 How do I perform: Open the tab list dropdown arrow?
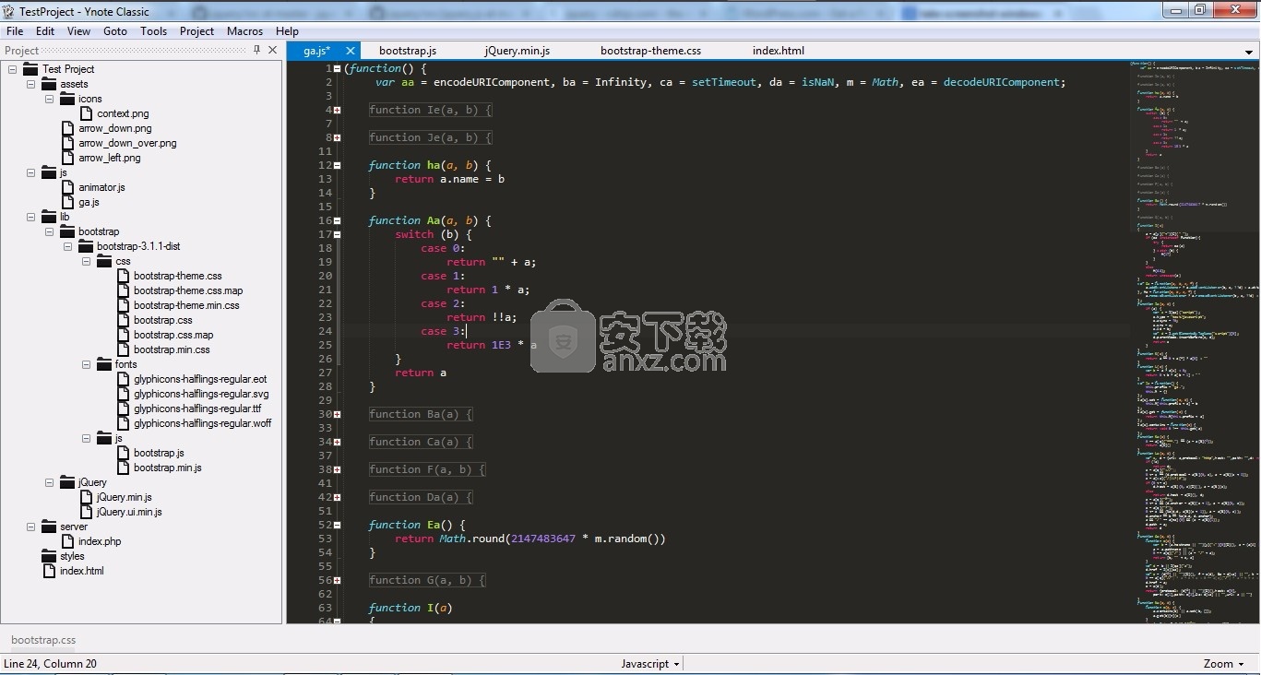[1250, 52]
